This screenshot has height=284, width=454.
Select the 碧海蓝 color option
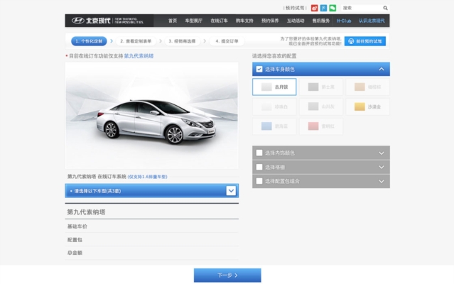(x=274, y=126)
